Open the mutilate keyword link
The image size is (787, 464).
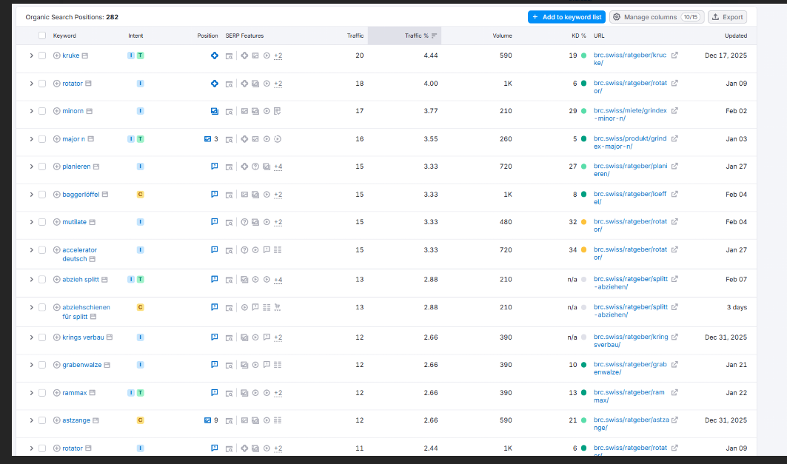coord(74,222)
